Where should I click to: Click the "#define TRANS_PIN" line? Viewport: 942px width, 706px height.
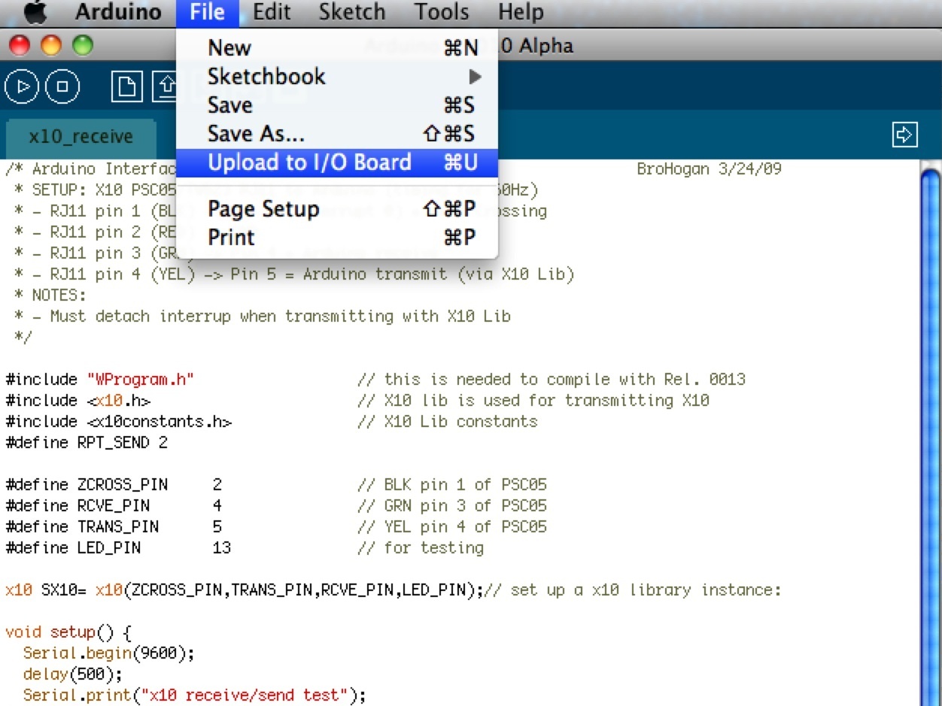276,526
